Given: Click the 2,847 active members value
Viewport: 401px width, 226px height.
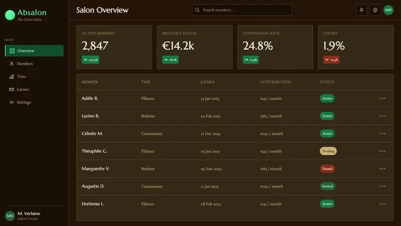Looking at the screenshot, I should click(x=95, y=46).
